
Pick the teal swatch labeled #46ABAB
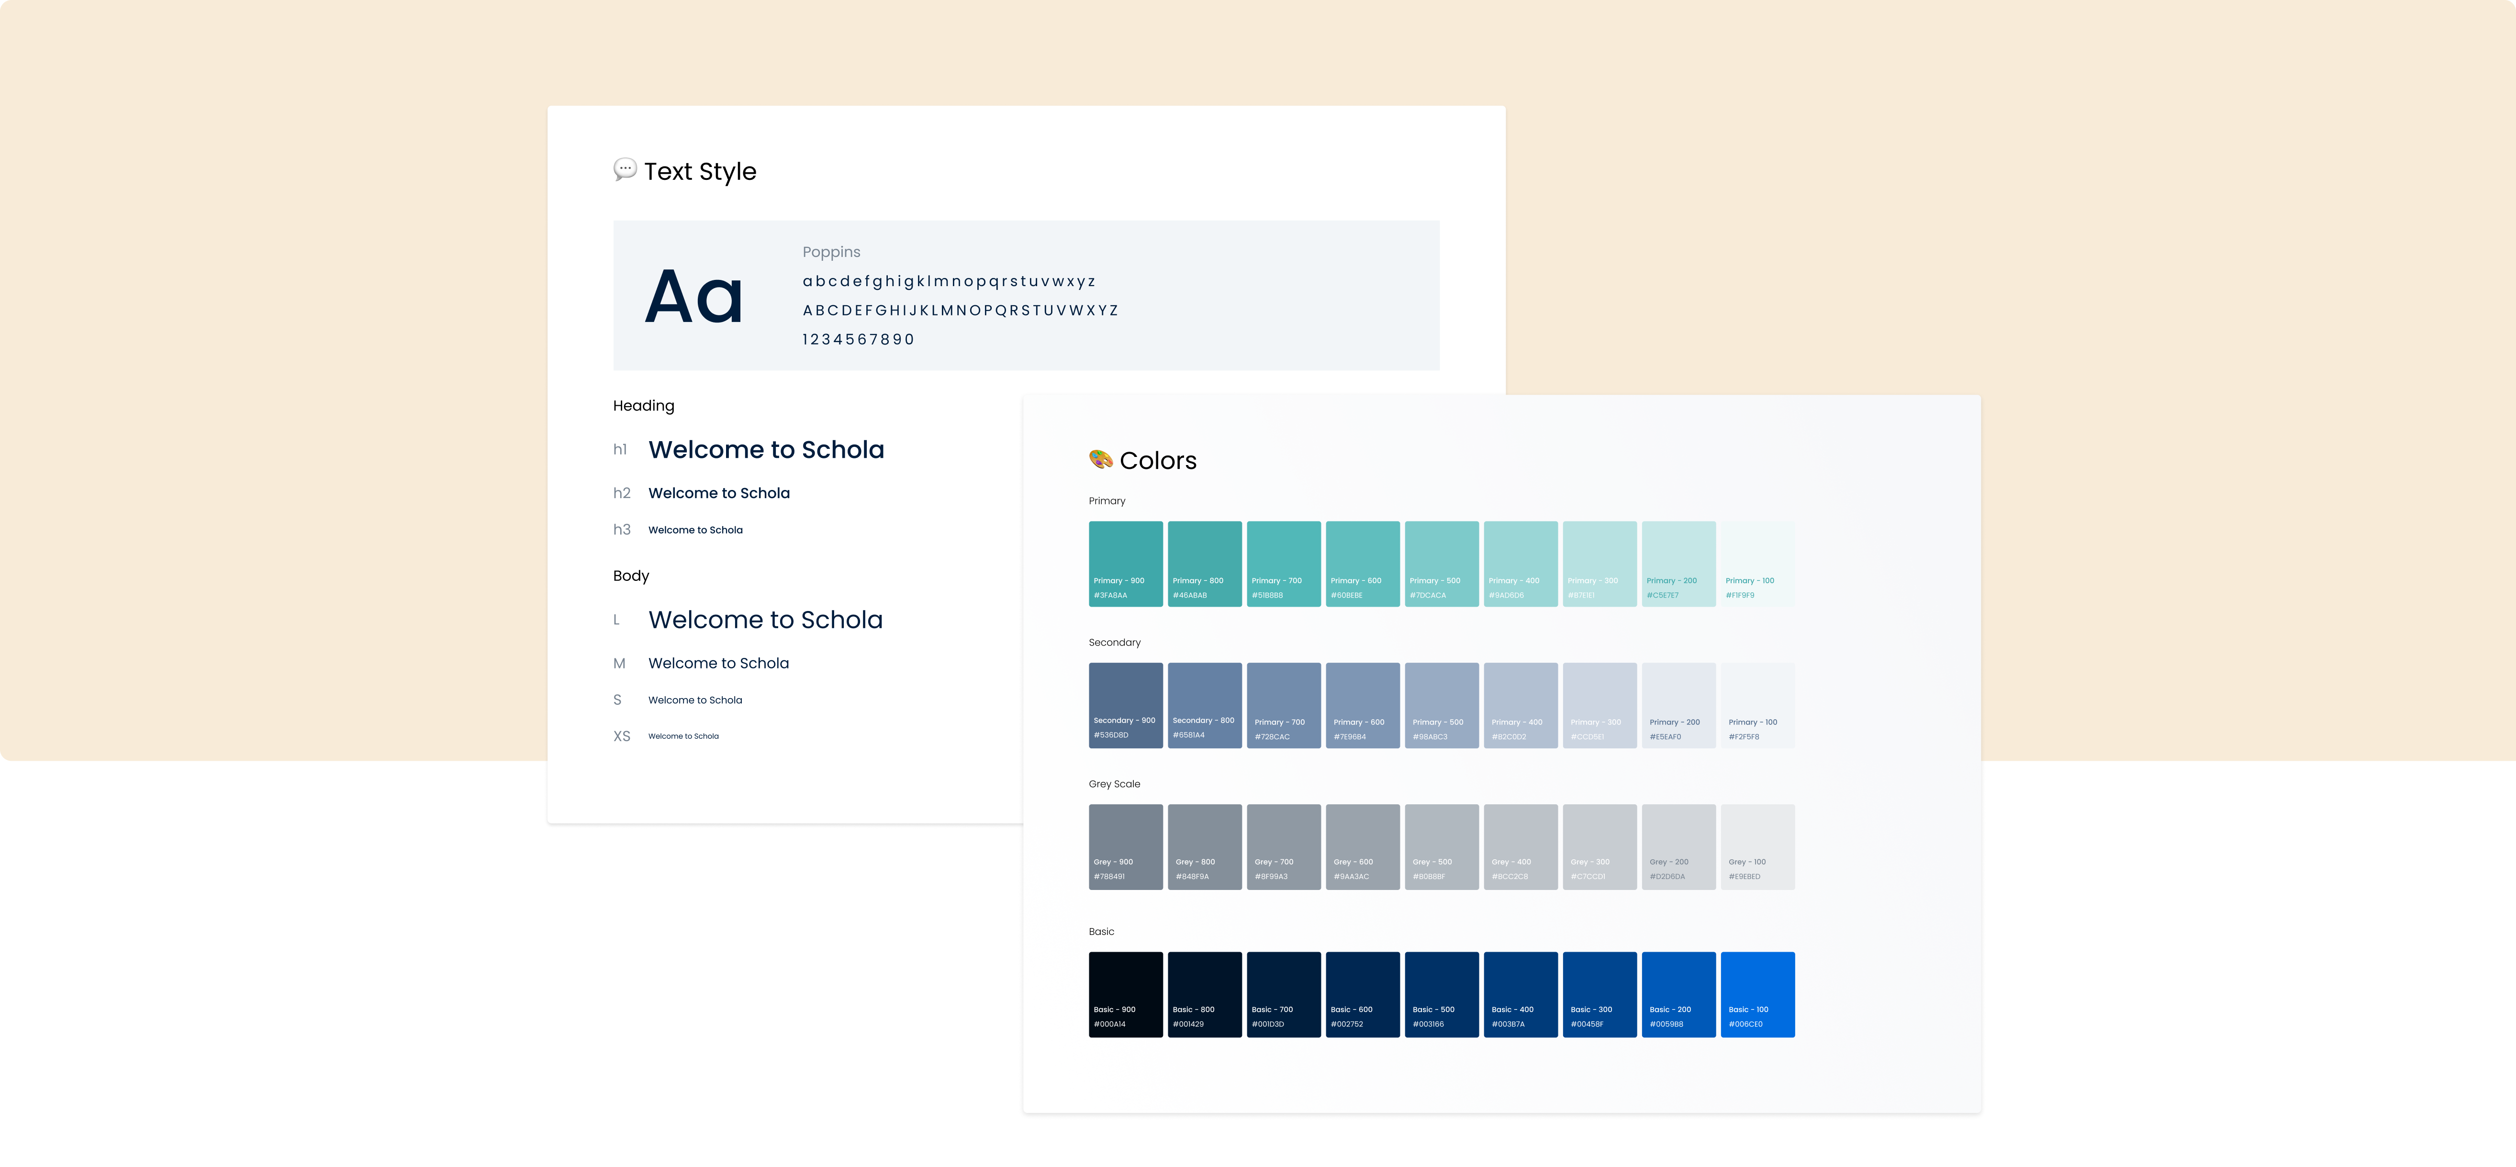1204,564
